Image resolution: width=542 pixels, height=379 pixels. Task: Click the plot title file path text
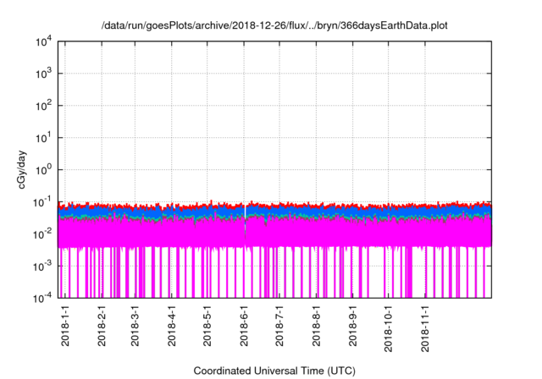tap(271, 25)
